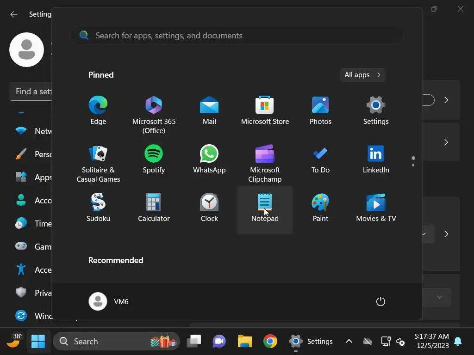This screenshot has width=474, height=355.
Task: Focus the Start menu search box
Action: coord(237,35)
